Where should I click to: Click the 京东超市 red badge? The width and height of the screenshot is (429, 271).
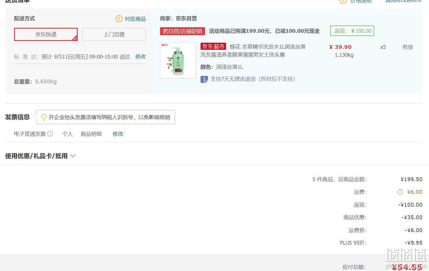pos(213,47)
